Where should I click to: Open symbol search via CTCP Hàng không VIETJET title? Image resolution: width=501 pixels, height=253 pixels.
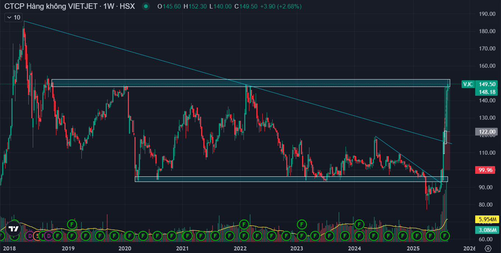50,6
